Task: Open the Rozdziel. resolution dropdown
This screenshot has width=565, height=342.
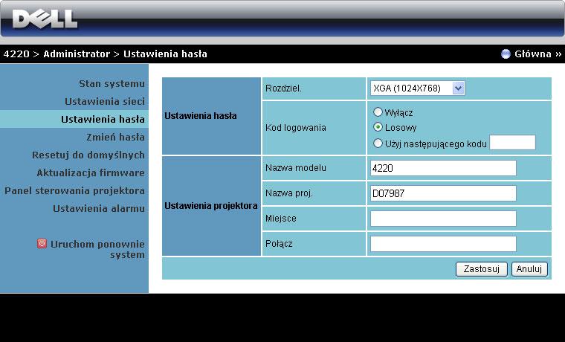Action: (417, 88)
